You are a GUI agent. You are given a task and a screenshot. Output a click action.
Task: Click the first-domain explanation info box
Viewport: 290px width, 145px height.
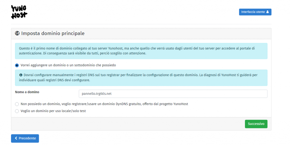[141, 51]
